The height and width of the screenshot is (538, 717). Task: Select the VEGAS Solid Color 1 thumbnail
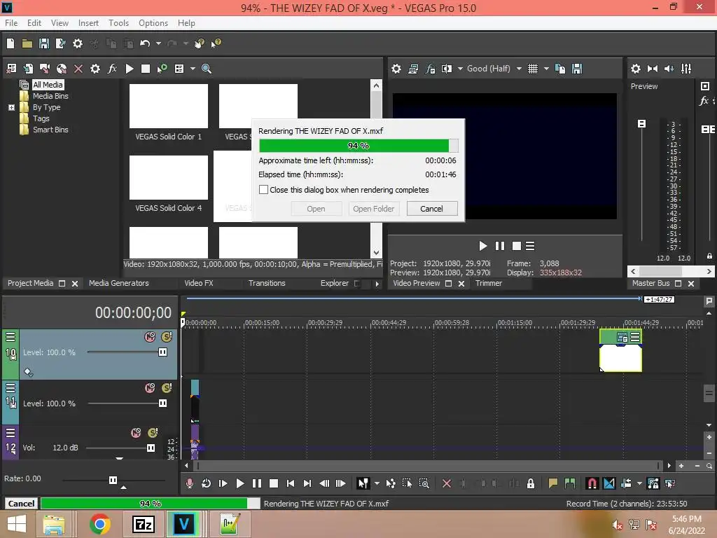click(x=168, y=106)
